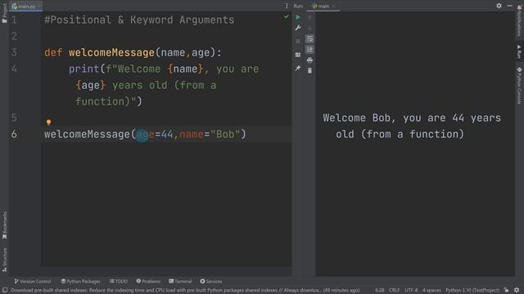Click the tool windows quick-access status icon
The image size is (524, 294).
(5, 291)
